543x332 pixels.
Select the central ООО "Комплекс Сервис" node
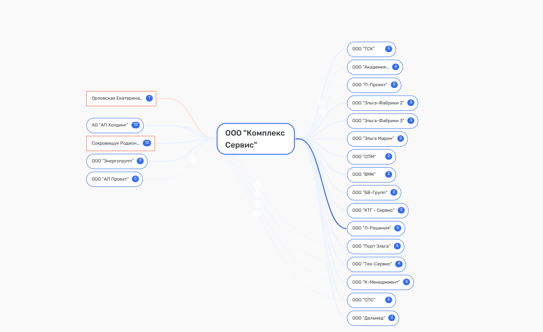coord(256,139)
